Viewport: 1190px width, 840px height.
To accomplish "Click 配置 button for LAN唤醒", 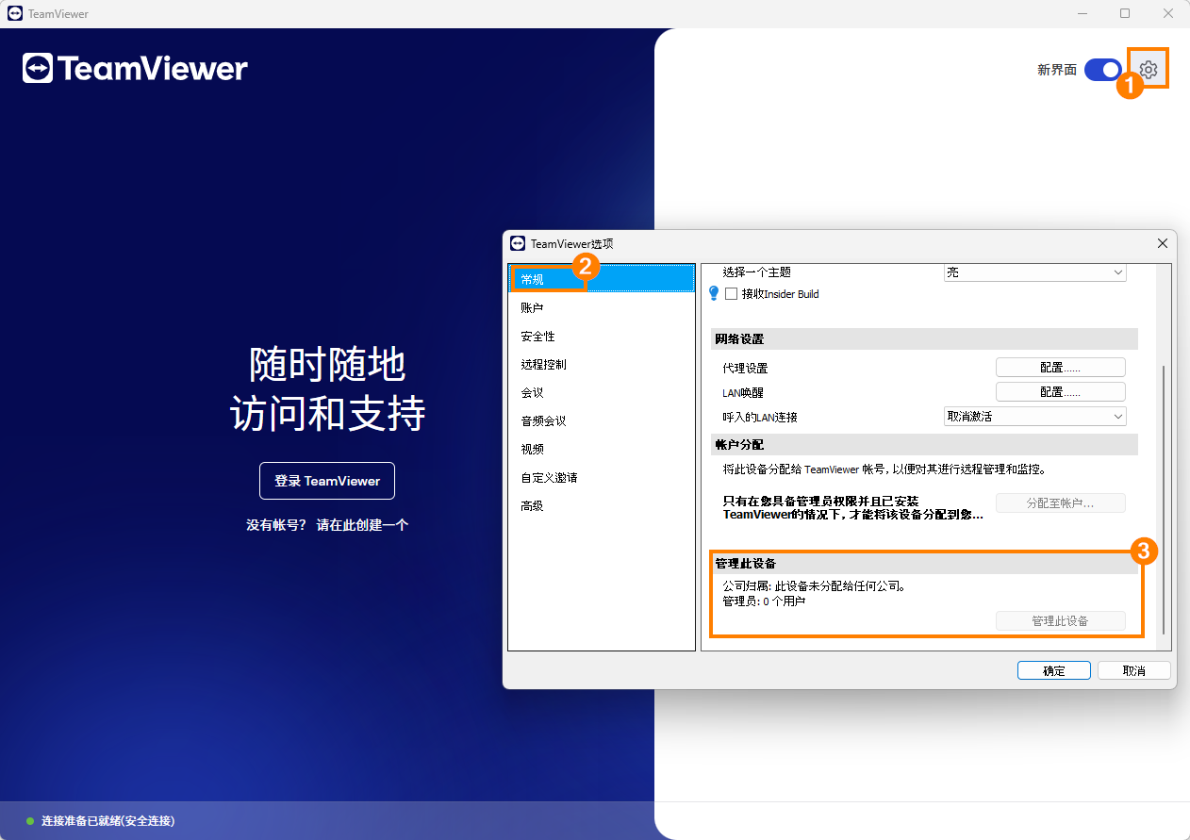I will 1061,391.
